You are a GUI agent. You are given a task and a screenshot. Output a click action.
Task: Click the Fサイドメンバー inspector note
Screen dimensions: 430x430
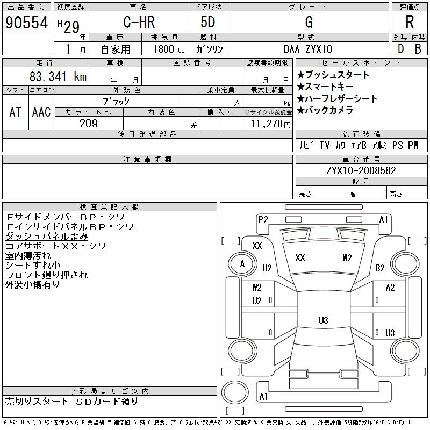(65, 217)
